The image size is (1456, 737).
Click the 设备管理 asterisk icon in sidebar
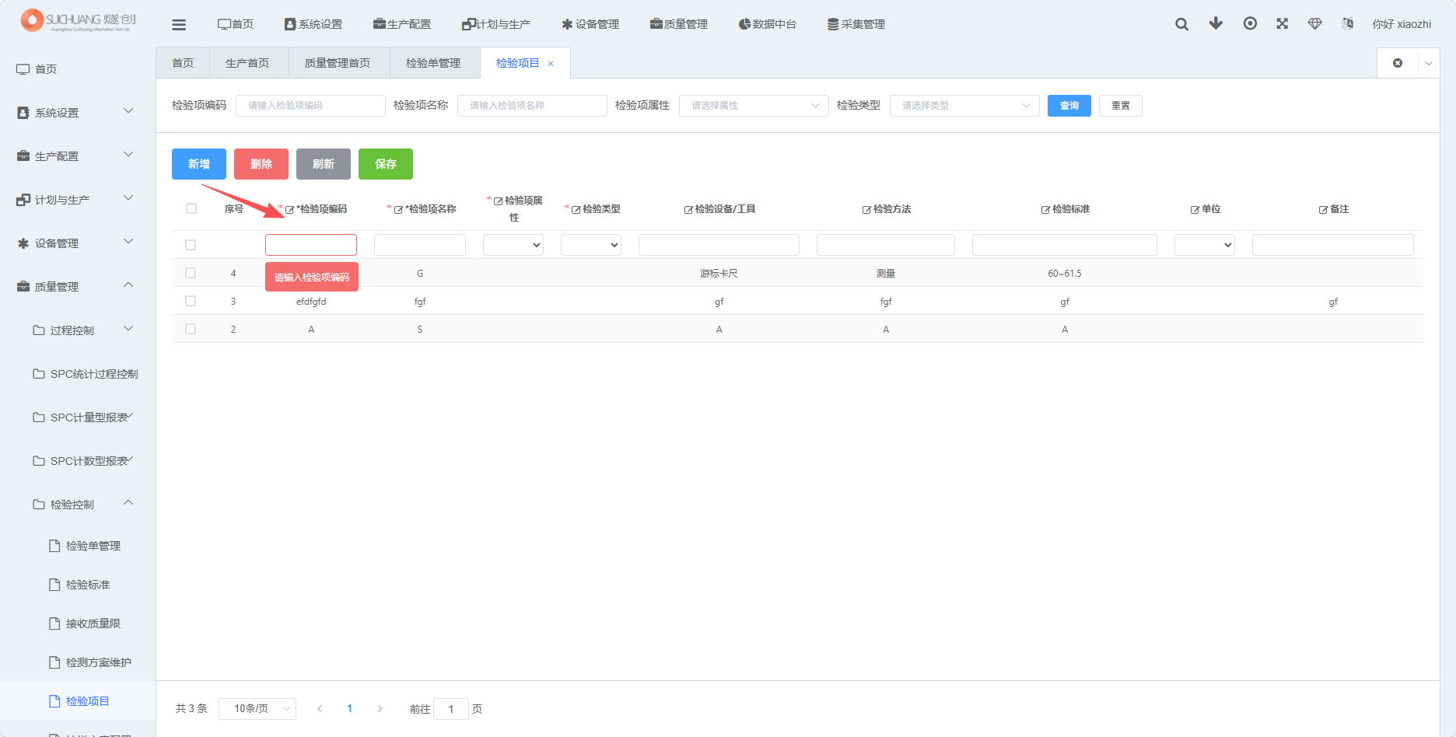point(23,243)
